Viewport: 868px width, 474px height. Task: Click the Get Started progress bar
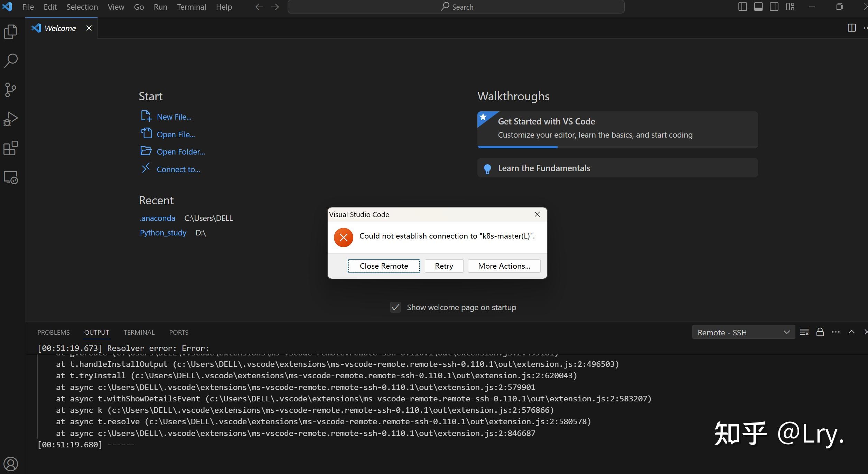click(x=617, y=147)
